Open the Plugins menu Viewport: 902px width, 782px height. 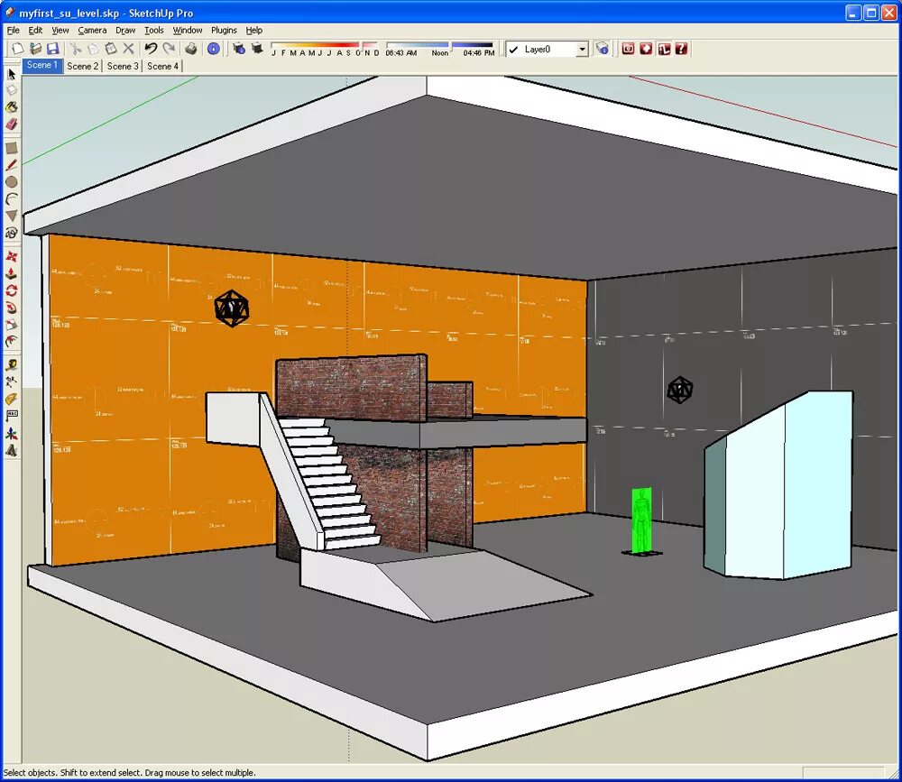click(x=224, y=30)
